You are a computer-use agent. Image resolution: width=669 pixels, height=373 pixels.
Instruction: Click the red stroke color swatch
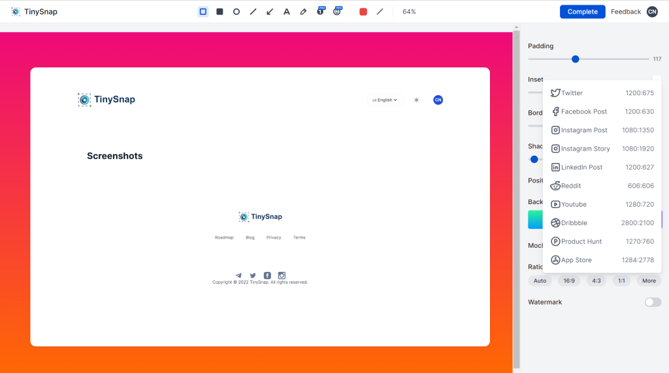[363, 12]
